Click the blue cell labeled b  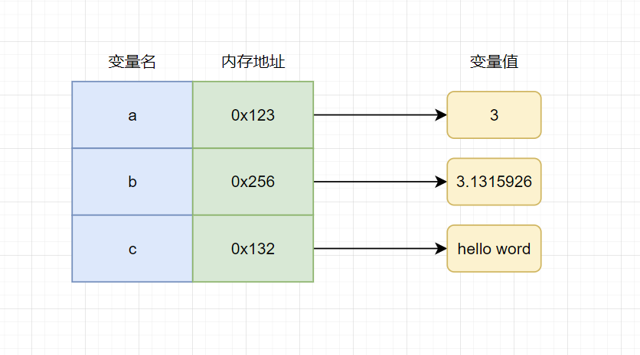[x=132, y=182]
